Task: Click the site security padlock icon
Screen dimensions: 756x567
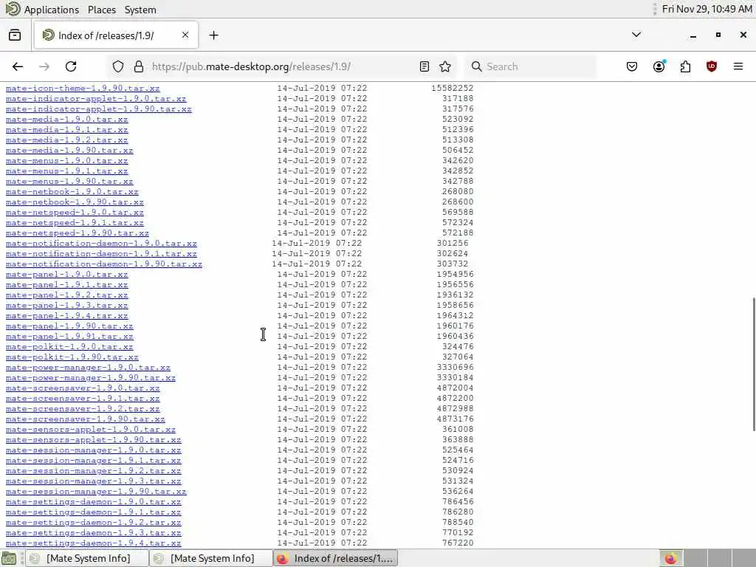Action: tap(138, 66)
